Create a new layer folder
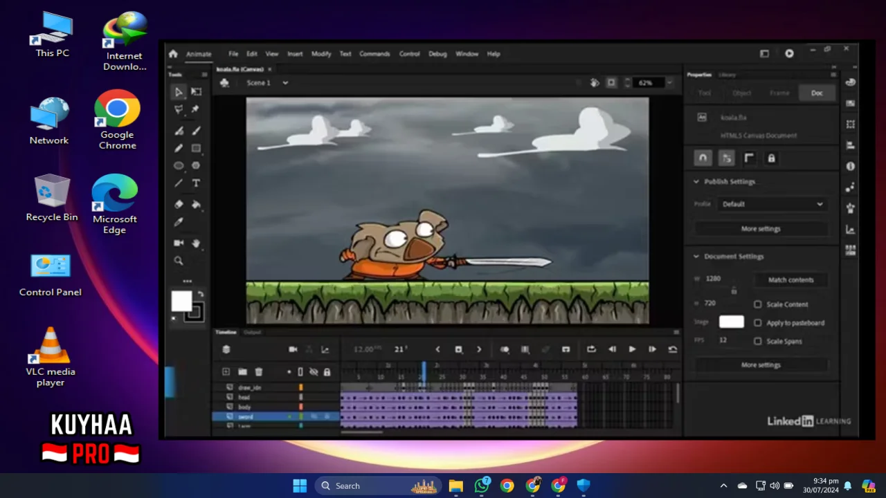 (242, 372)
